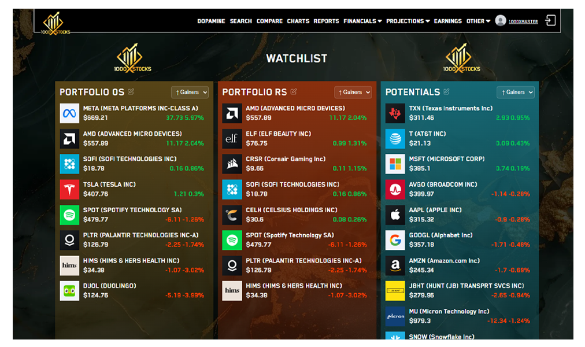Click the SoFi logo in Portfolio OS
Image resolution: width=585 pixels, height=347 pixels.
69,164
